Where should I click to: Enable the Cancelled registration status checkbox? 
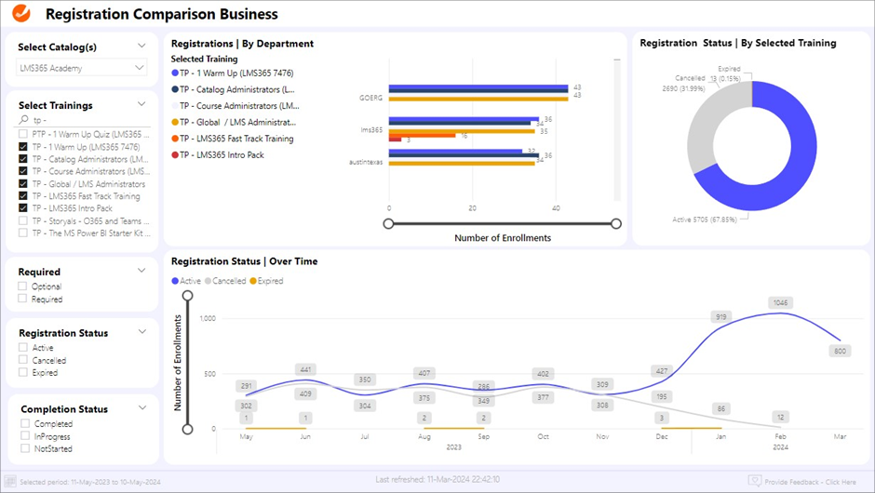(23, 360)
